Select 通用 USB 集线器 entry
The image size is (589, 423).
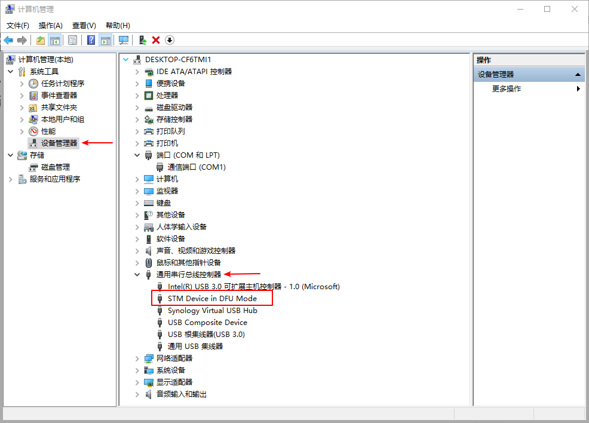195,347
